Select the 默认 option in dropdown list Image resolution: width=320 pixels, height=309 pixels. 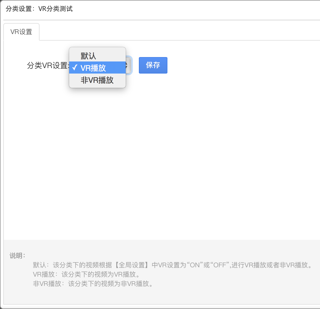pos(88,56)
